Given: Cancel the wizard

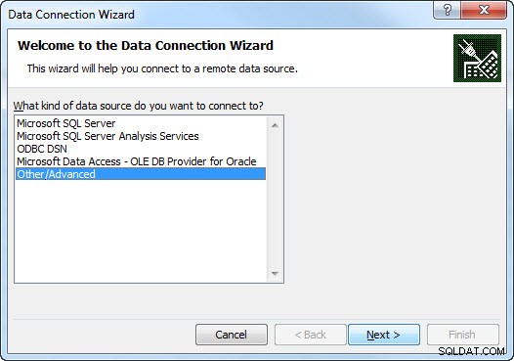Looking at the screenshot, I should click(x=232, y=335).
